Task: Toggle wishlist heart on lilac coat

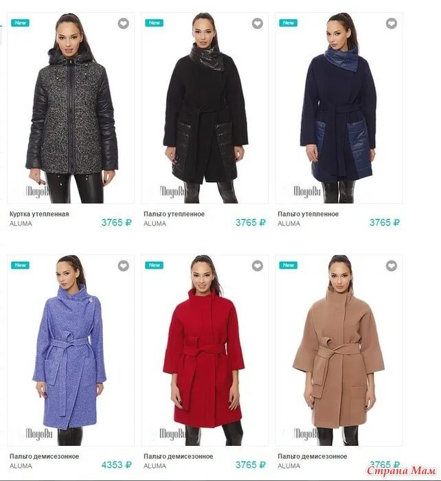Action: (x=123, y=266)
